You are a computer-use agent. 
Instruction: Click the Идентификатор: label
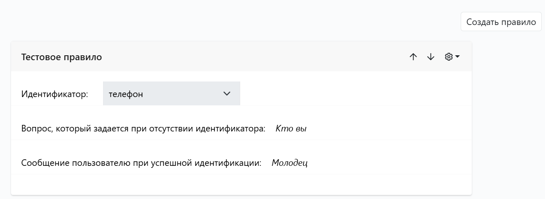tap(54, 94)
